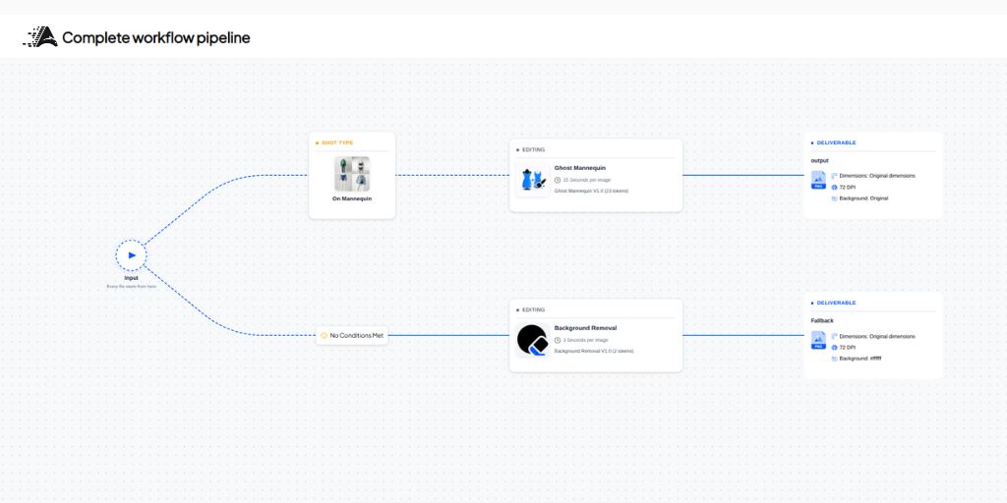Open the On Mannequin shot type thumbnail
Viewport: 1007px width, 503px height.
(x=352, y=173)
